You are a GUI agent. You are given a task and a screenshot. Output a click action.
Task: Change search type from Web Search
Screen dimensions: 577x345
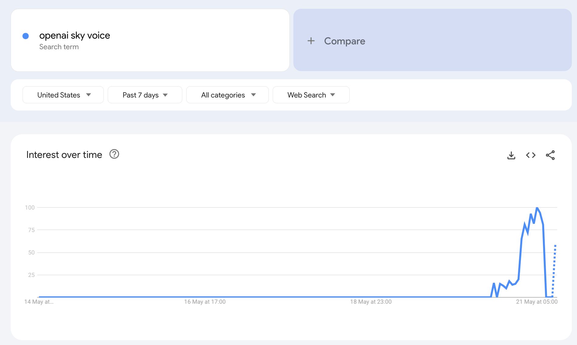(311, 95)
